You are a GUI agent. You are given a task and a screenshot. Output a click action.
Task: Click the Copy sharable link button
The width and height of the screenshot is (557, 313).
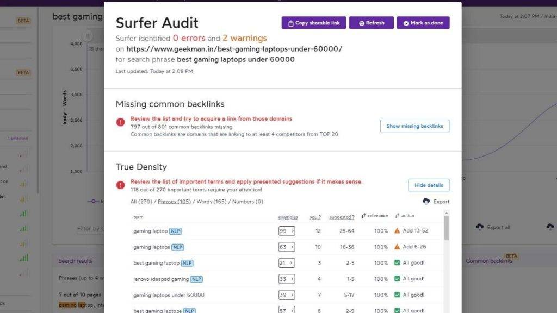coord(314,23)
